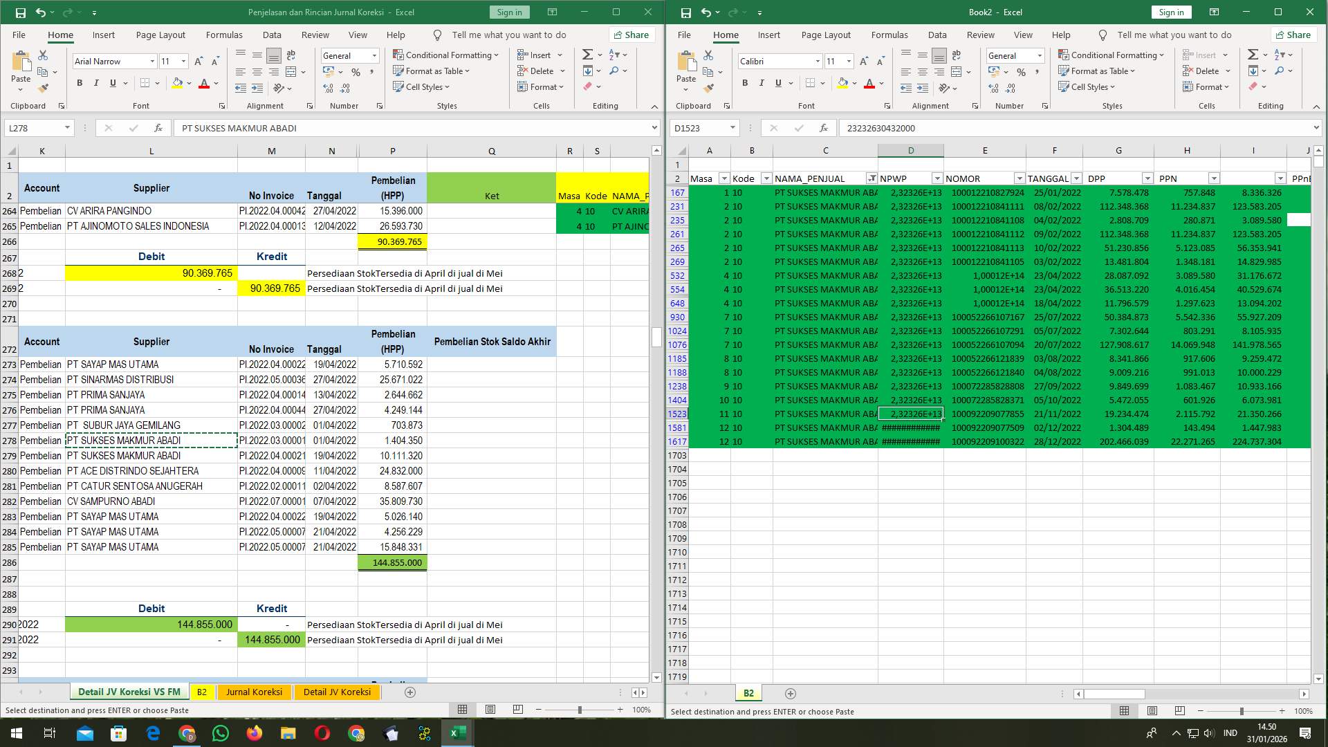The height and width of the screenshot is (747, 1328).
Task: Open WhatsApp from the taskbar
Action: tap(221, 732)
